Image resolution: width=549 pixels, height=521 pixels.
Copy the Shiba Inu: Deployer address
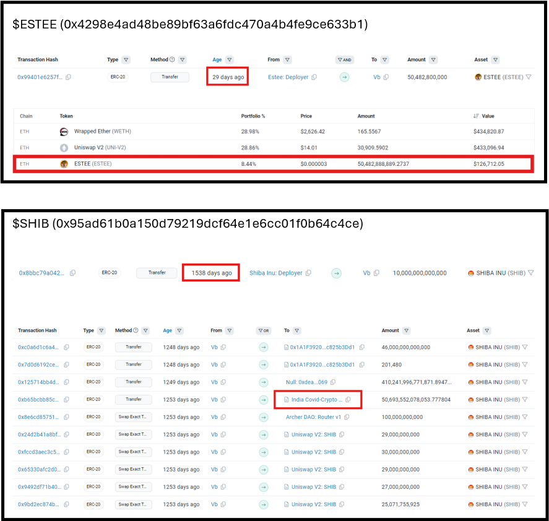pos(308,273)
